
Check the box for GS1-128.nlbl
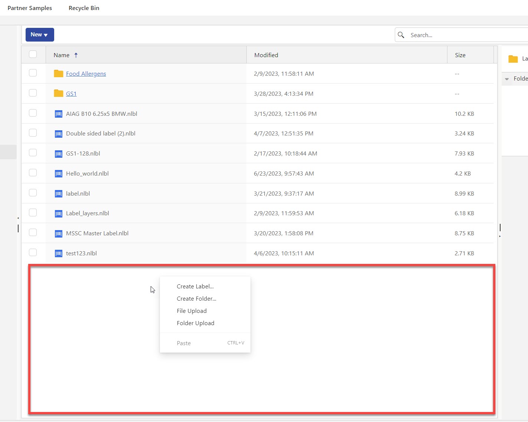click(x=33, y=153)
